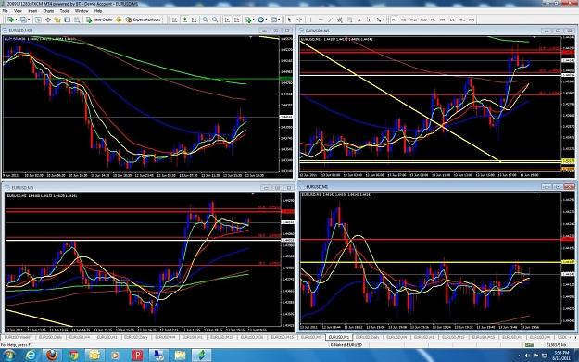Viewport: 579px width, 362px height.
Task: Toggle Auto Scroll for the chart
Action: click(x=227, y=19)
